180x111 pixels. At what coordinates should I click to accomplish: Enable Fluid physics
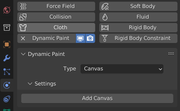138,17
